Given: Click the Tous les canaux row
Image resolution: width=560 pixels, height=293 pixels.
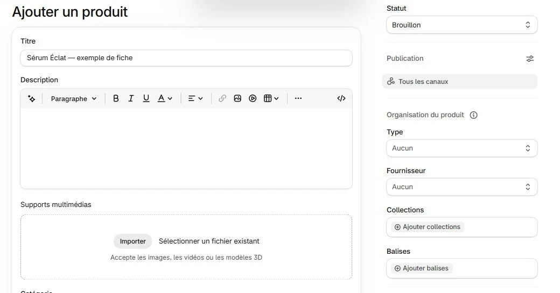Looking at the screenshot, I should point(460,82).
